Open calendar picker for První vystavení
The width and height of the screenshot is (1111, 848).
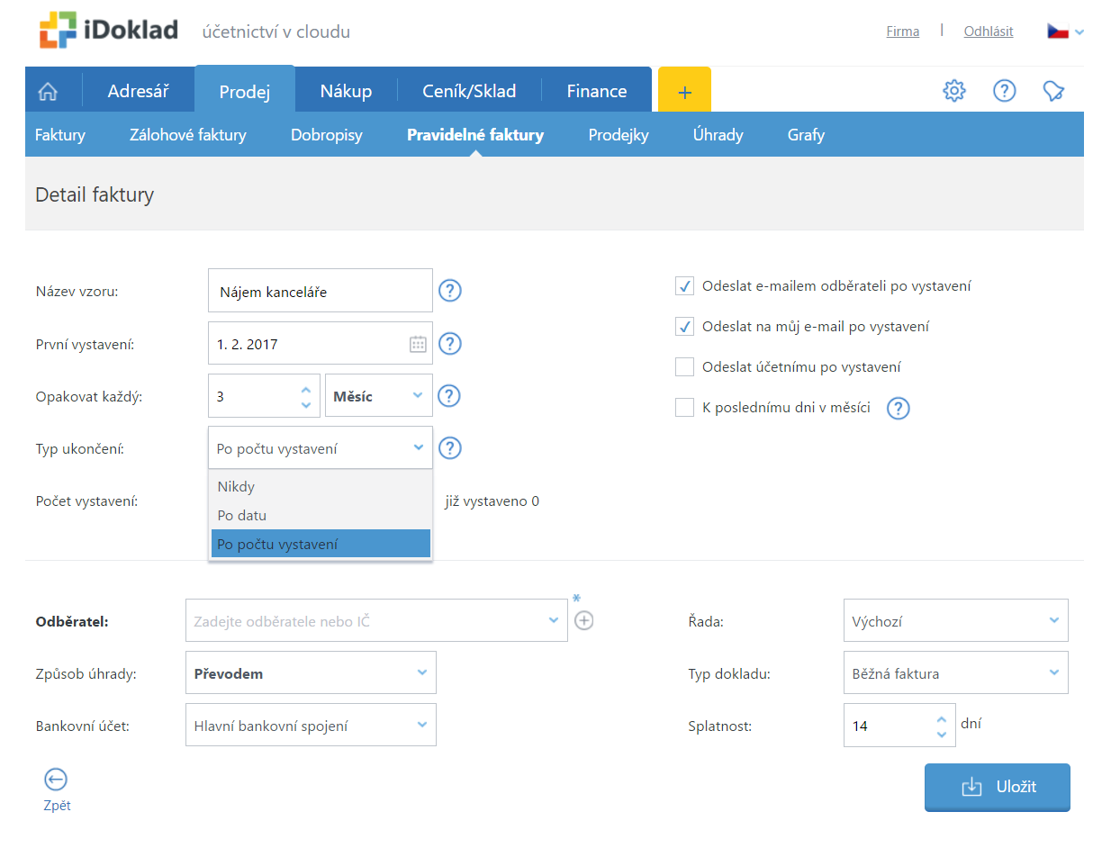[x=418, y=344]
